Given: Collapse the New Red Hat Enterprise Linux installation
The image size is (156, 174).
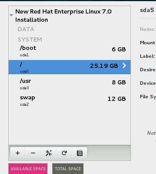Looking at the screenshot, I should click(x=11, y=15).
